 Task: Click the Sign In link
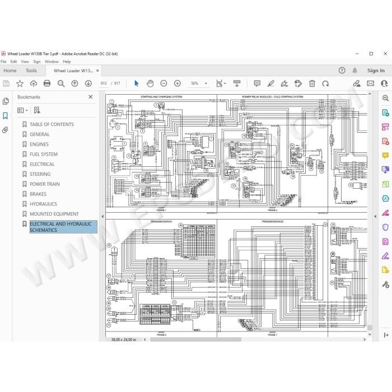(x=376, y=71)
